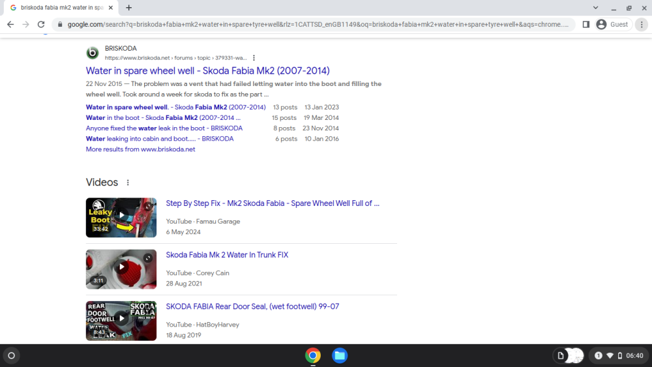The image size is (652, 367).
Task: Open the status tray showing 06:40
Action: pyautogui.click(x=620, y=355)
